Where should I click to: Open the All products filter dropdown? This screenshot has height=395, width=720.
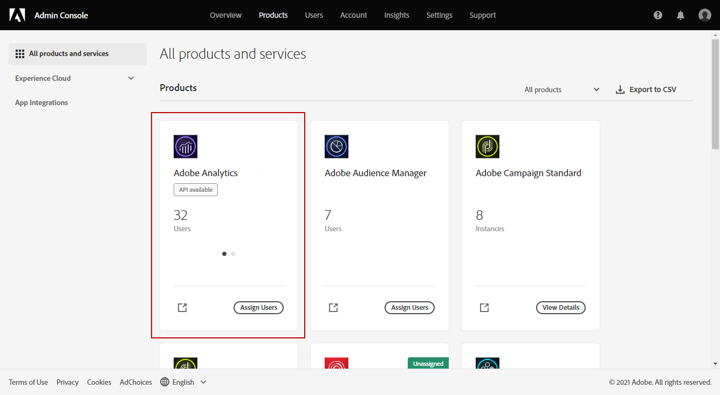[561, 89]
